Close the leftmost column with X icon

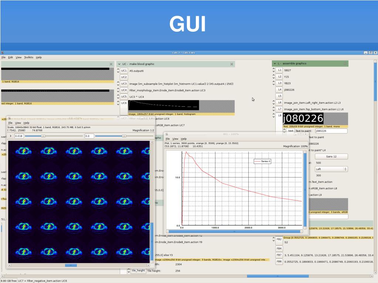point(111,64)
